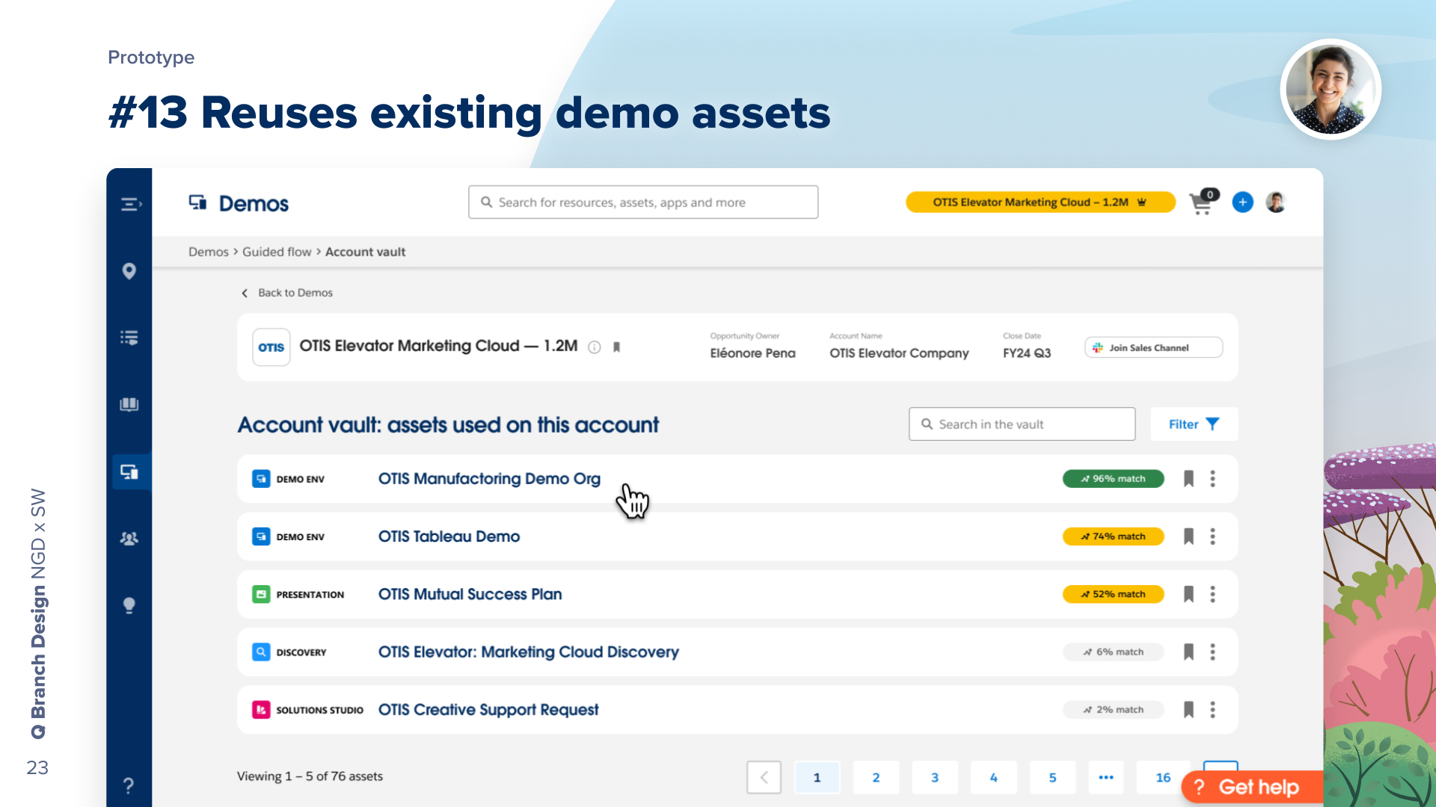Viewport: 1436px width, 807px height.
Task: Toggle bookmark for OTIS Creative Support Request
Action: [1188, 709]
